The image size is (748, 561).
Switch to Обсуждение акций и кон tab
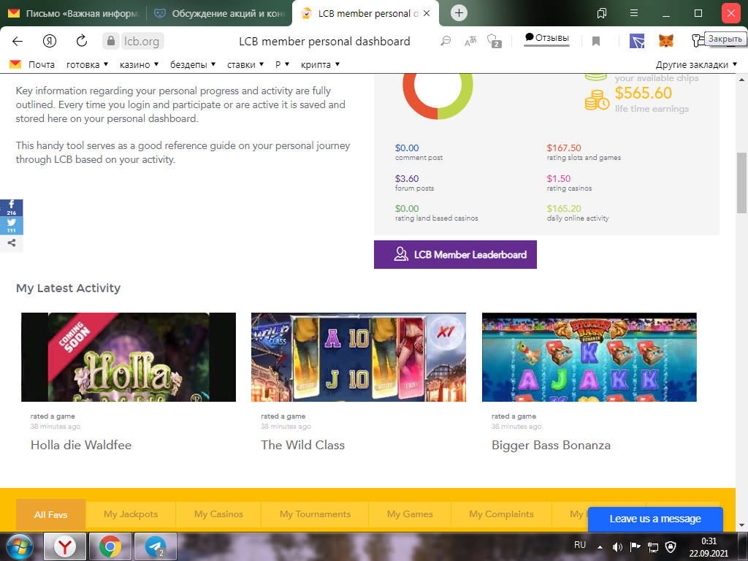(219, 13)
